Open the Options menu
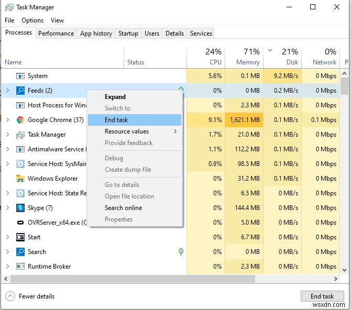Screen dimensions: 351x310 tap(32, 20)
